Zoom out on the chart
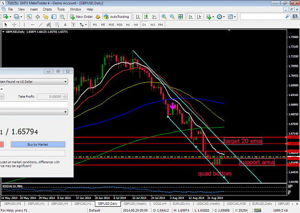Screen dimensions: 300x213 point(172,17)
